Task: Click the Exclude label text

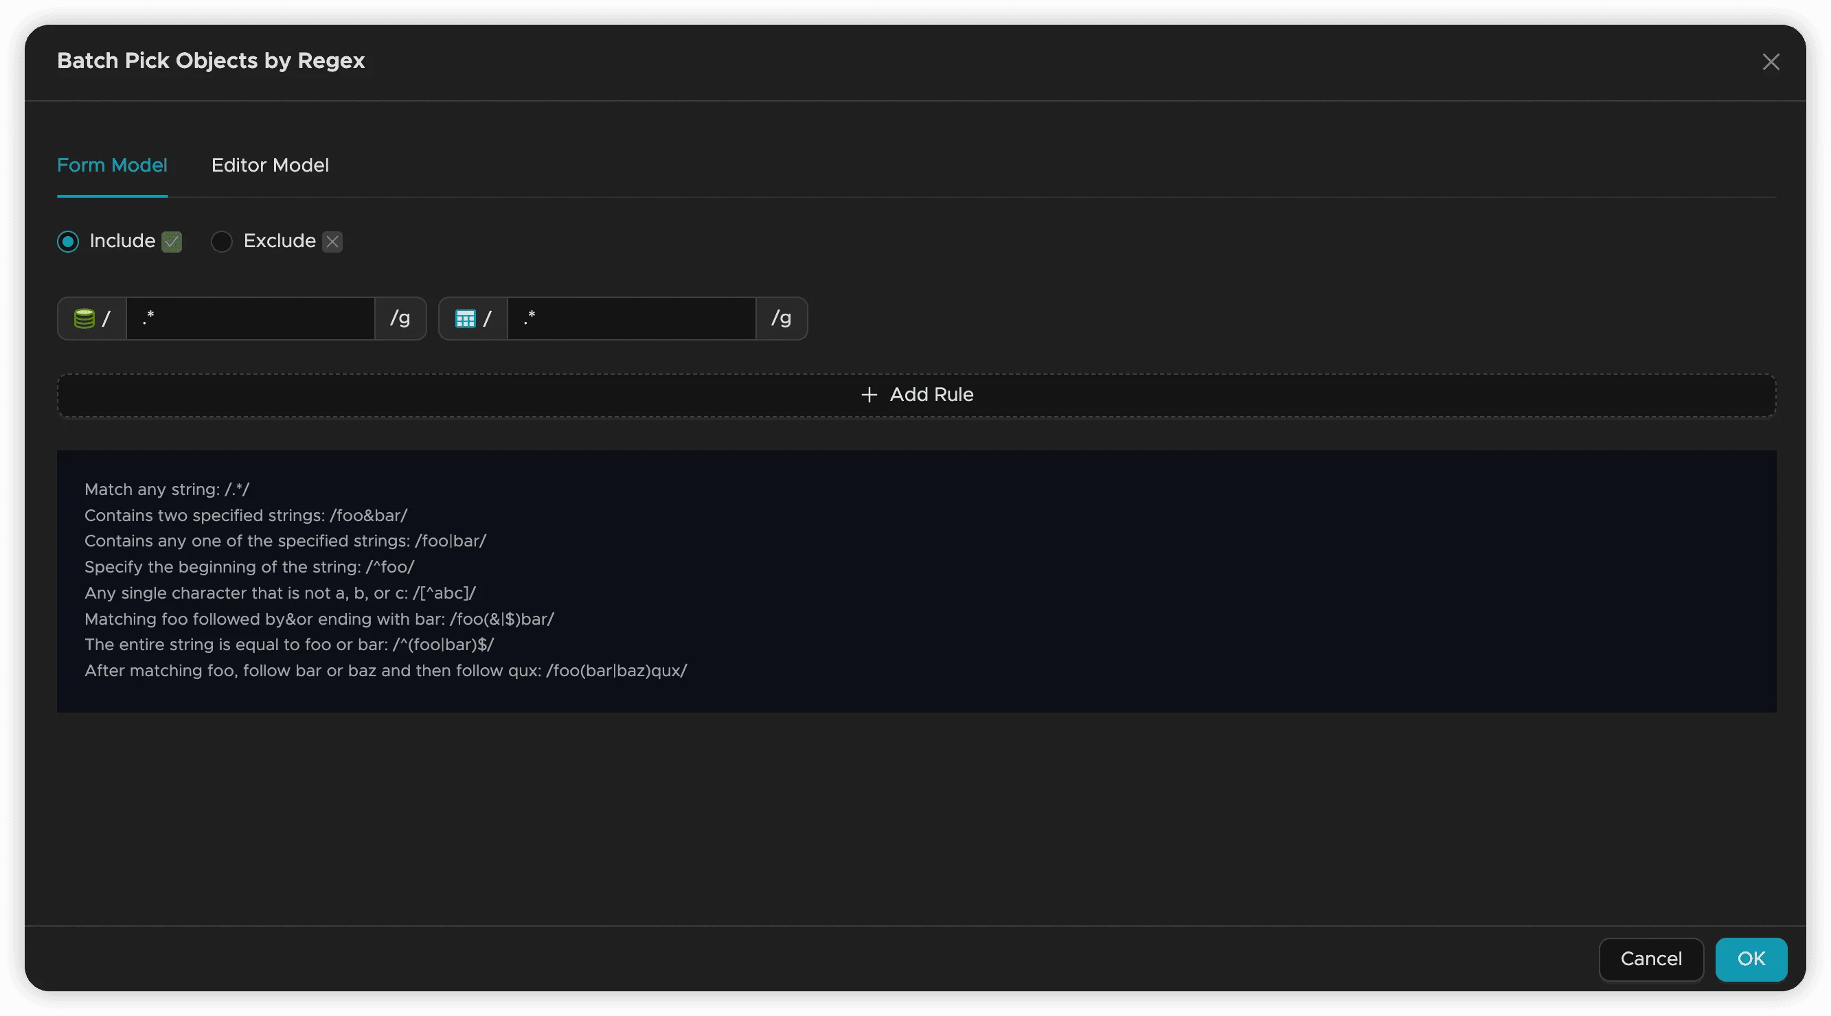Action: pos(280,241)
